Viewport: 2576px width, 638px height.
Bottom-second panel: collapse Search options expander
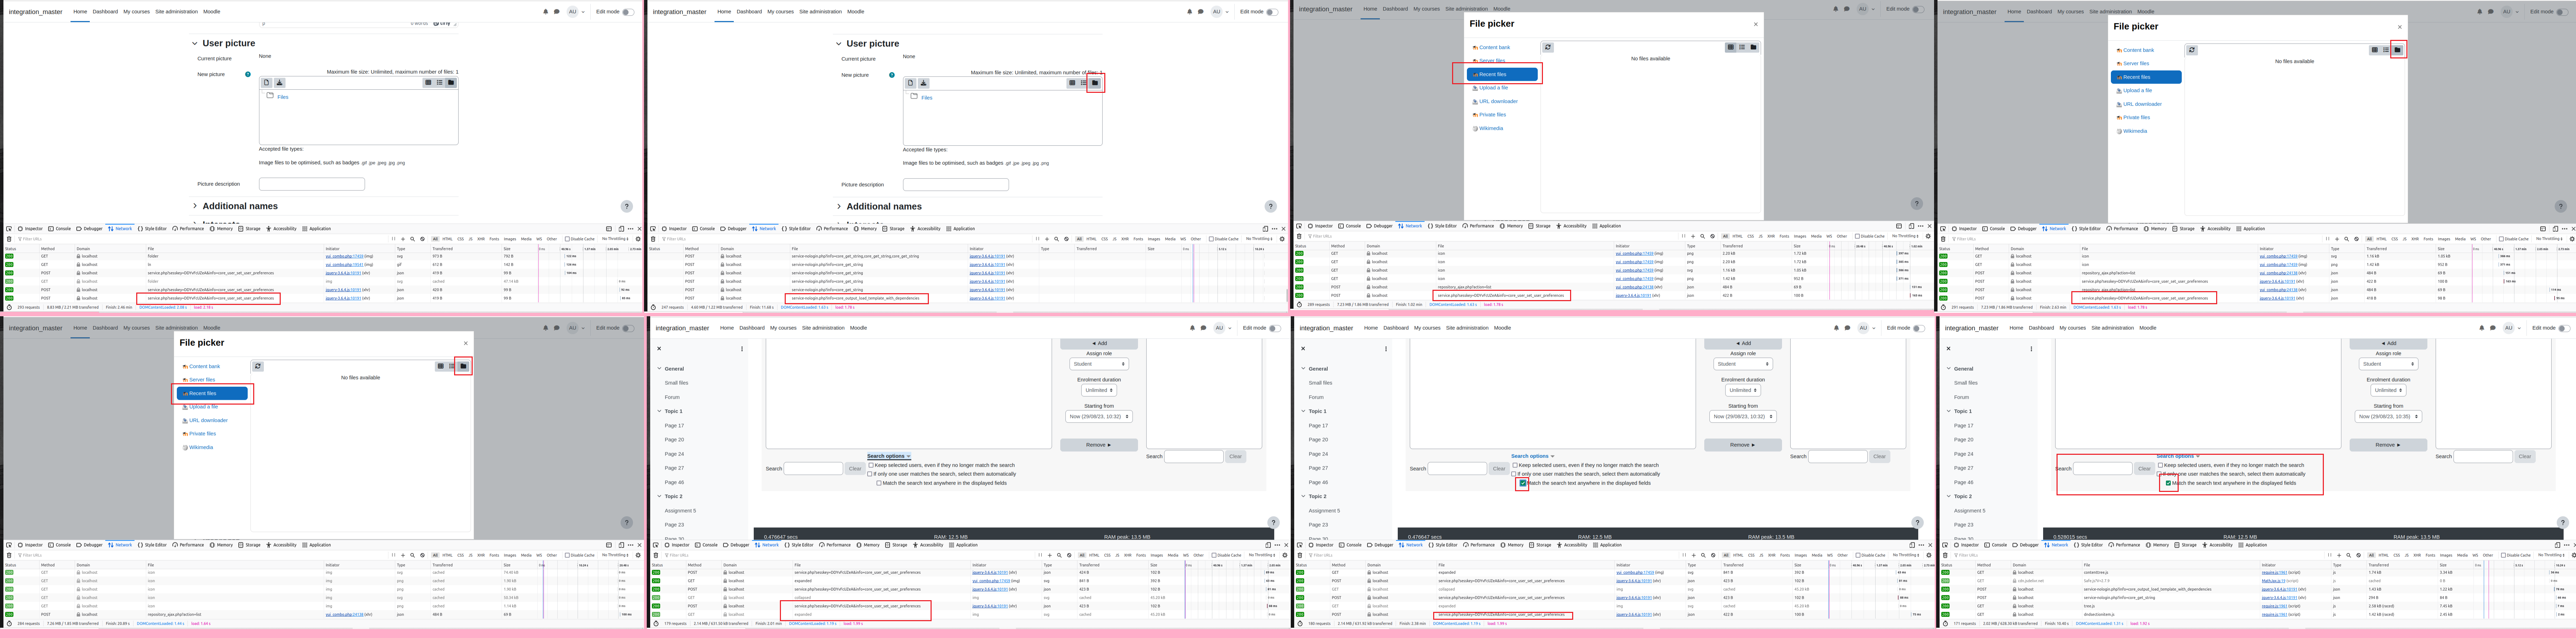pyautogui.click(x=889, y=456)
